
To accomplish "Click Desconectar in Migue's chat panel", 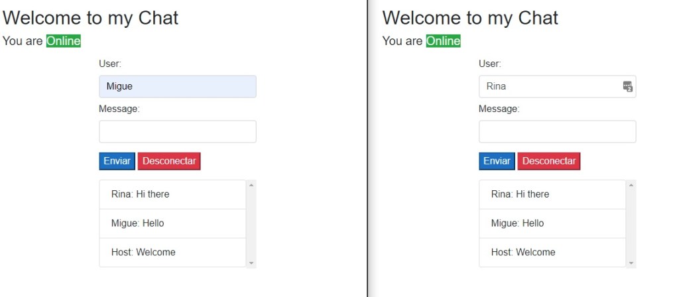I will pos(169,161).
